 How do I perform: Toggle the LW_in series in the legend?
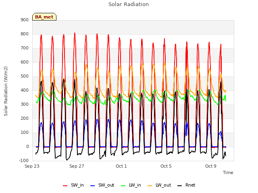tap(131, 185)
